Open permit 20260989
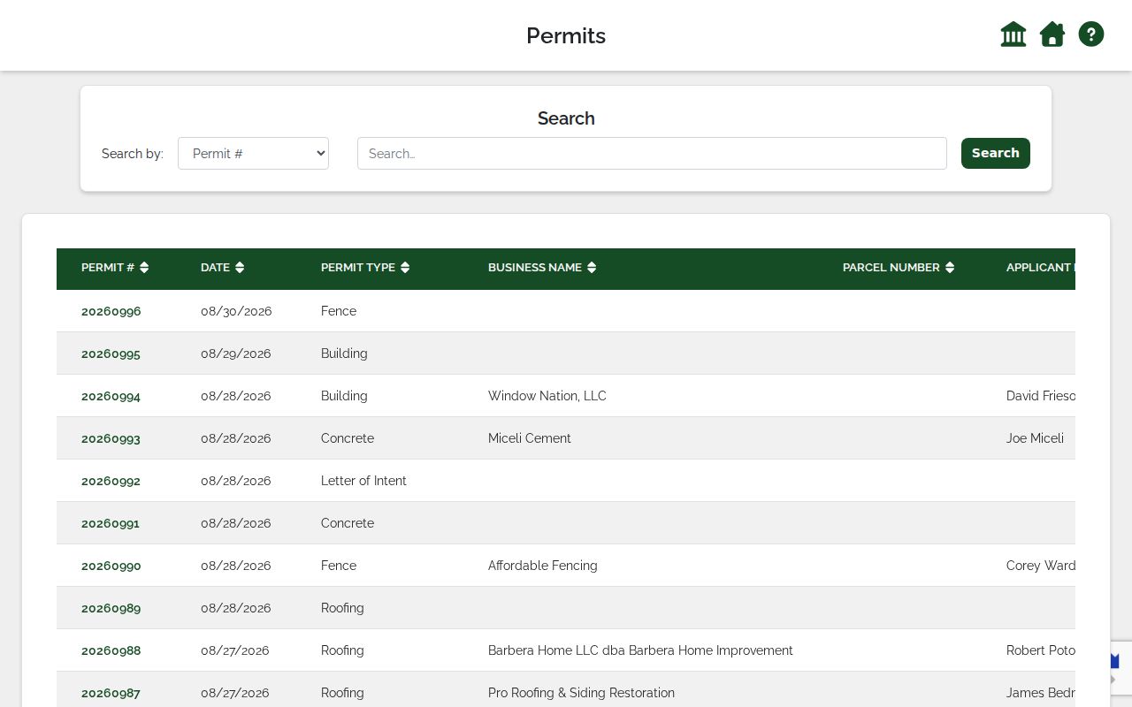Screen dimensions: 1132x707 111,608
